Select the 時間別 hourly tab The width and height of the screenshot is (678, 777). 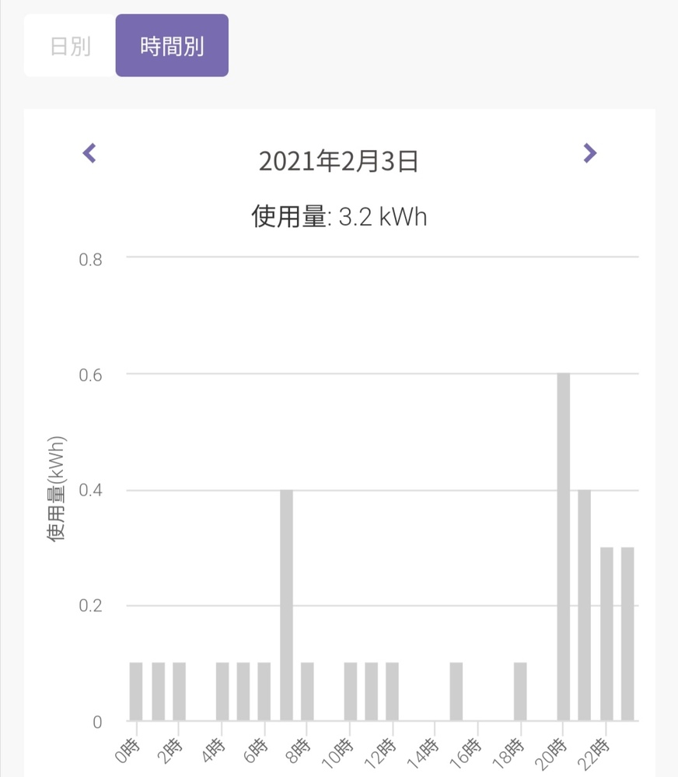coord(172,46)
